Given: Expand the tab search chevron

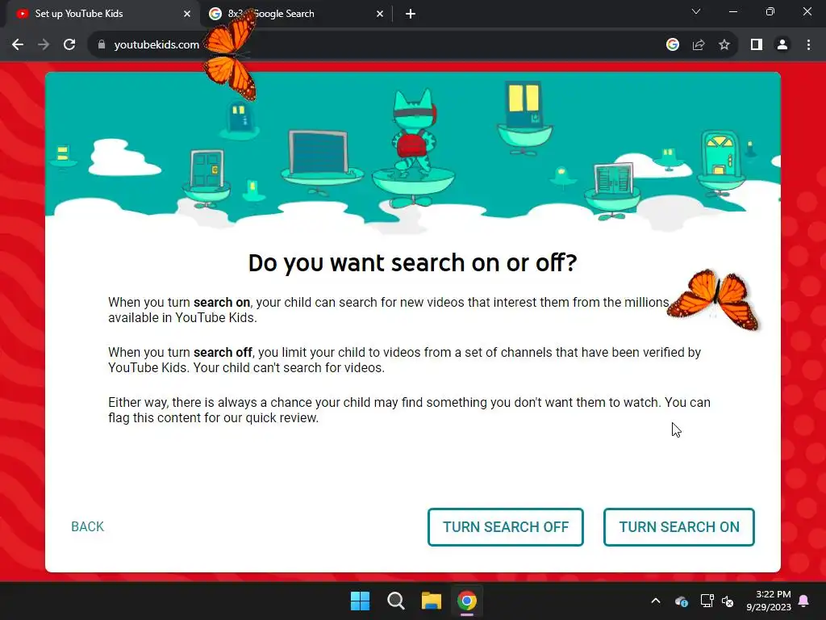Looking at the screenshot, I should tap(696, 11).
